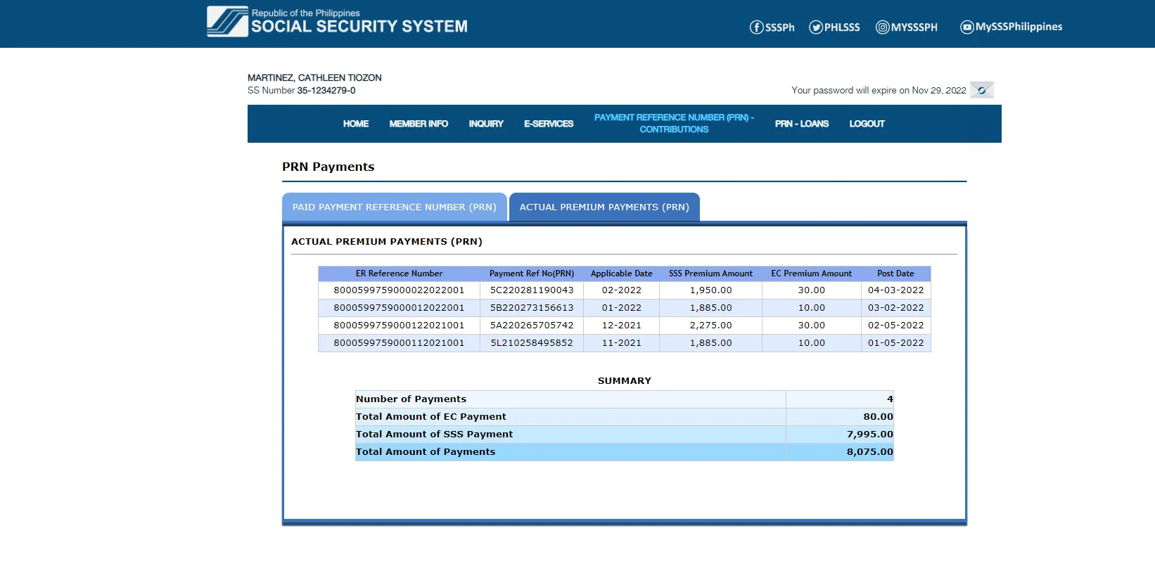This screenshot has height=573, width=1155.
Task: Click the Total Amount of Payments row
Action: pyautogui.click(x=624, y=452)
